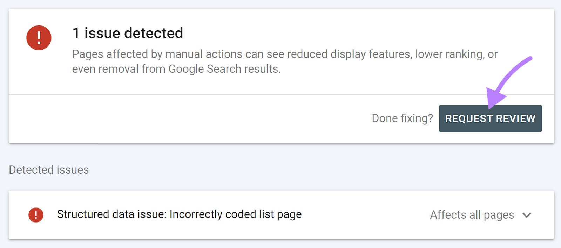561x248 pixels.
Task: Open 'Structured data issue: Incorrectly coded list page'
Action: click(x=179, y=214)
